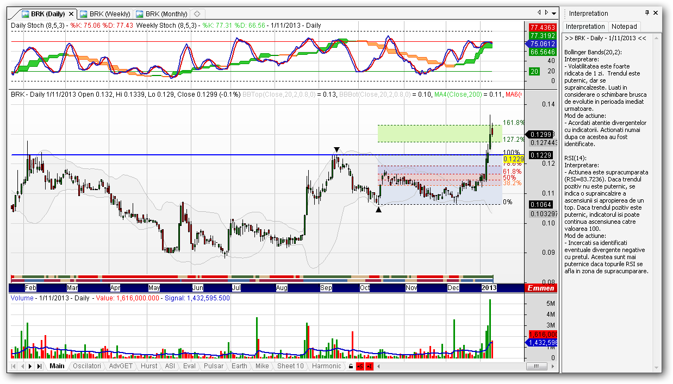The image size is (673, 384).
Task: Click the 1,432,596 volume signal label
Action: click(x=542, y=343)
